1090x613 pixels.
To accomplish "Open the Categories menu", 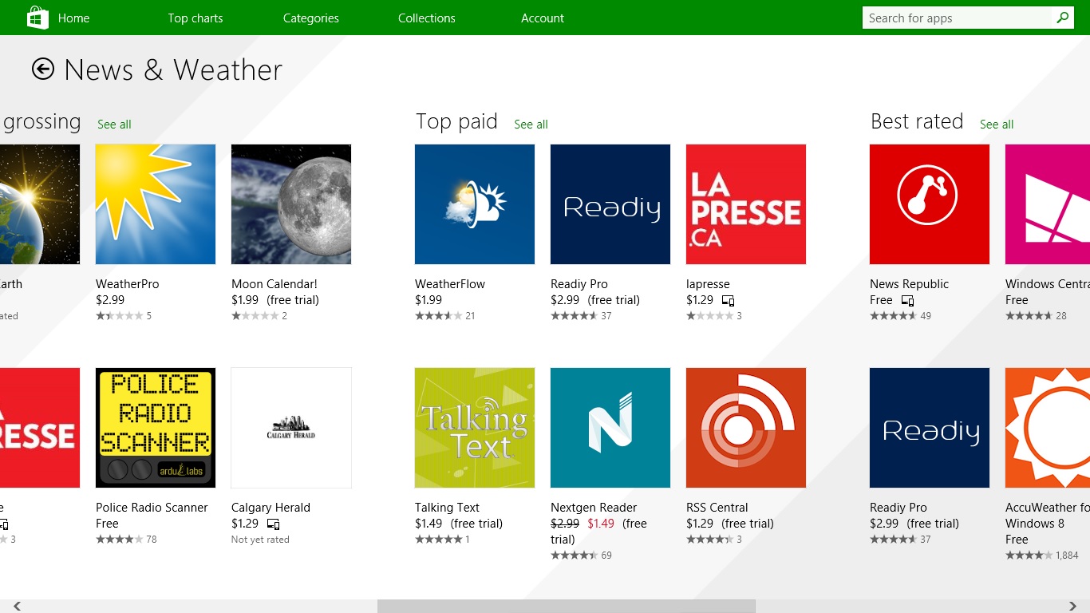I will point(311,18).
